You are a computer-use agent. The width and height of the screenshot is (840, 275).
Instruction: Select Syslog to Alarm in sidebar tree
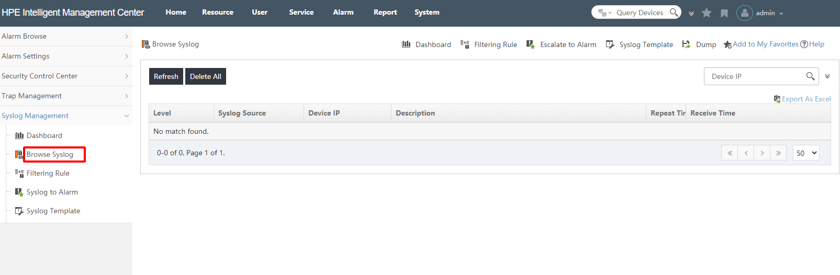pos(52,192)
